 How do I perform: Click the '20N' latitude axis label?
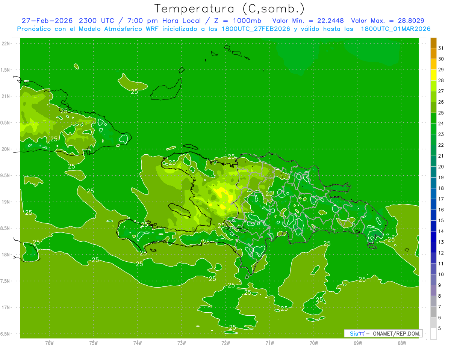point(6,149)
